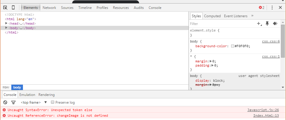Close the DevTools panel
Image resolution: width=286 pixels, height=120 pixels.
click(x=280, y=8)
